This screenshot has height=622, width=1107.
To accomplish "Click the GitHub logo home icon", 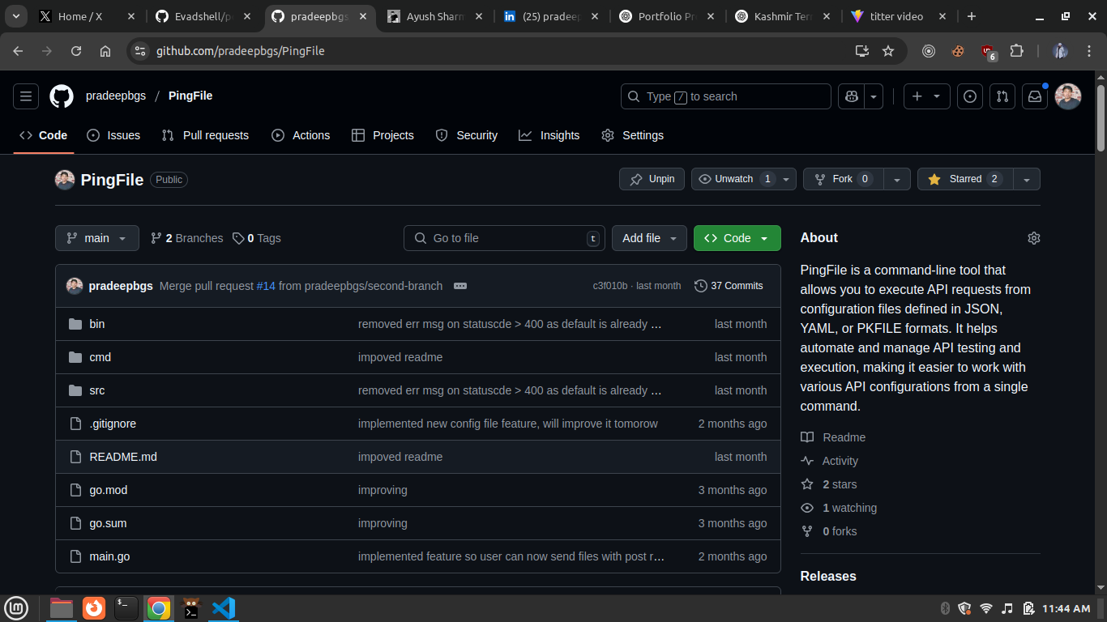I will point(62,96).
